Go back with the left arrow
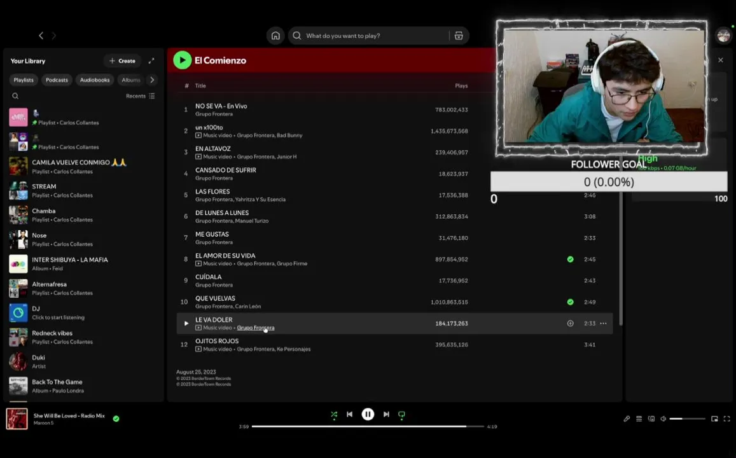The height and width of the screenshot is (458, 736). tap(41, 36)
